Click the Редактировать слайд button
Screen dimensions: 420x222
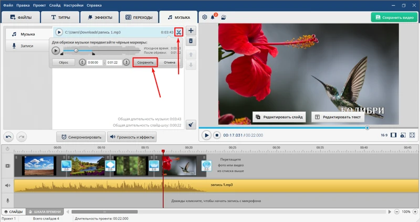click(279, 117)
